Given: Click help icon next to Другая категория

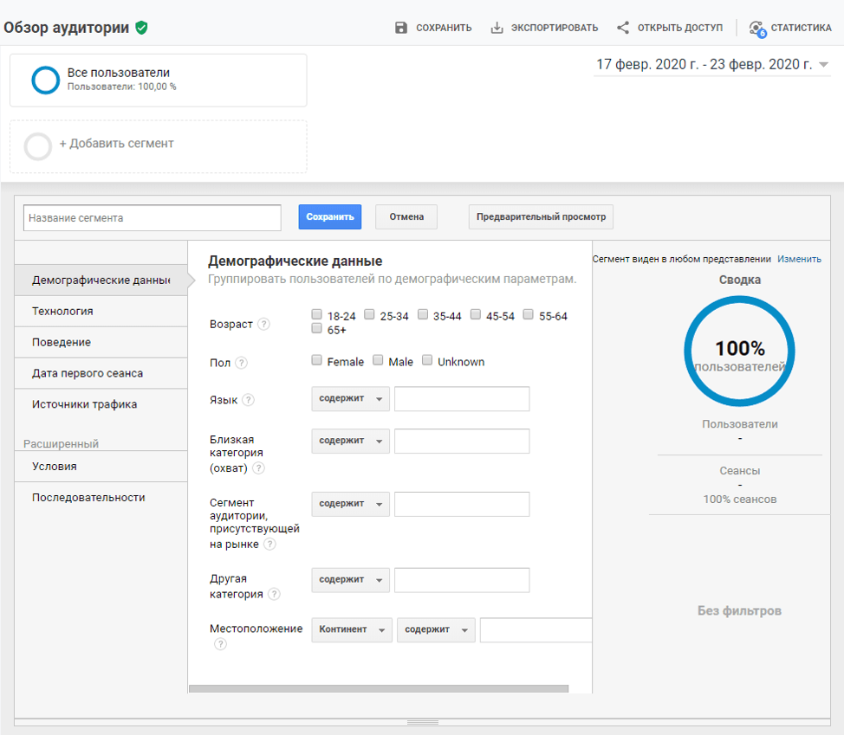Looking at the screenshot, I should point(275,594).
